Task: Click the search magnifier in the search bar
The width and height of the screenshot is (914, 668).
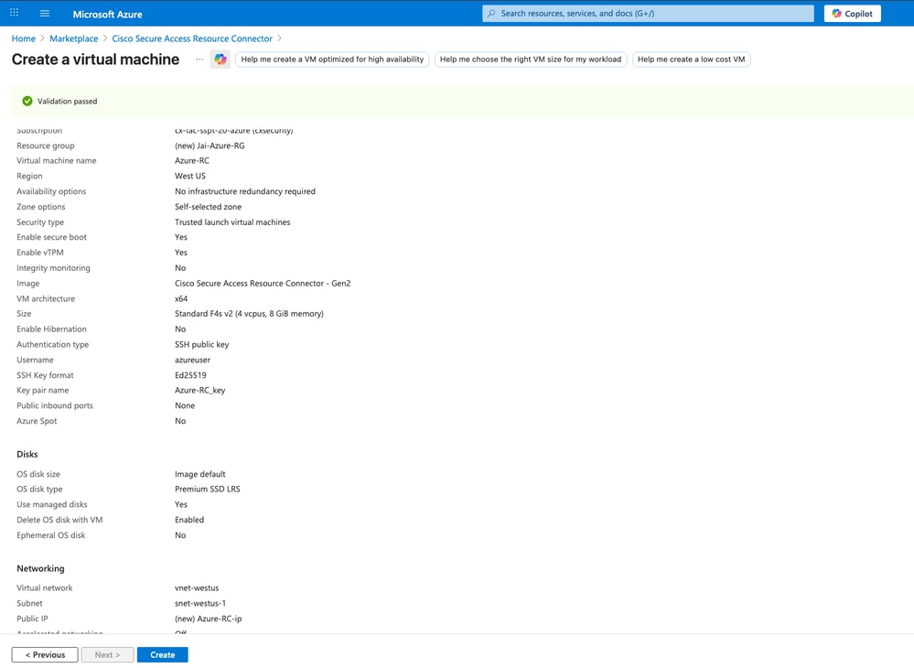Action: pyautogui.click(x=490, y=13)
